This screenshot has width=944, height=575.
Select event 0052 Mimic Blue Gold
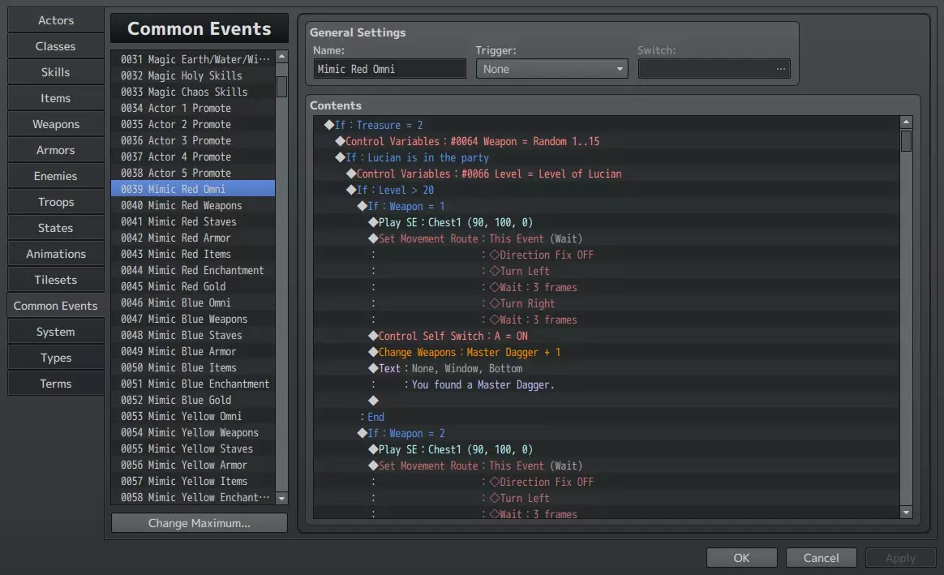193,401
